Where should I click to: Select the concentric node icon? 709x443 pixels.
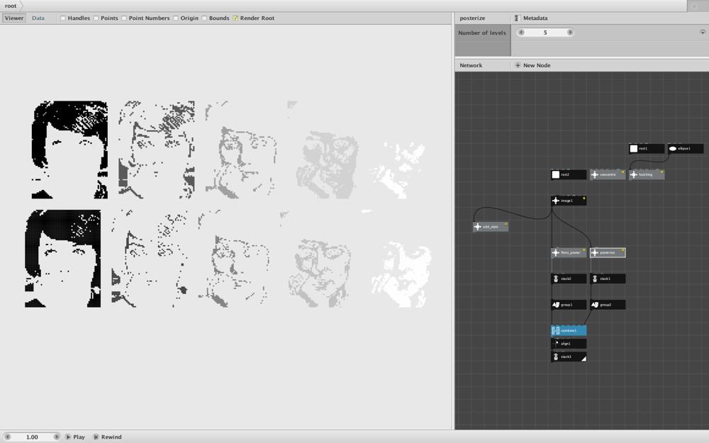point(595,174)
